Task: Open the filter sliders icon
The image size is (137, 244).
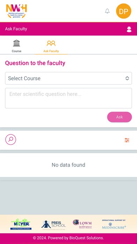Action: 127,140
